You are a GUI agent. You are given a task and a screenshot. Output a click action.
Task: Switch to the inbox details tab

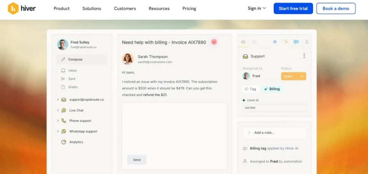243,42
